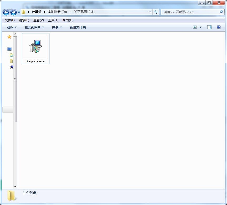
Task: Click the navigation pane scrollbar thumb
Action: 15,79
